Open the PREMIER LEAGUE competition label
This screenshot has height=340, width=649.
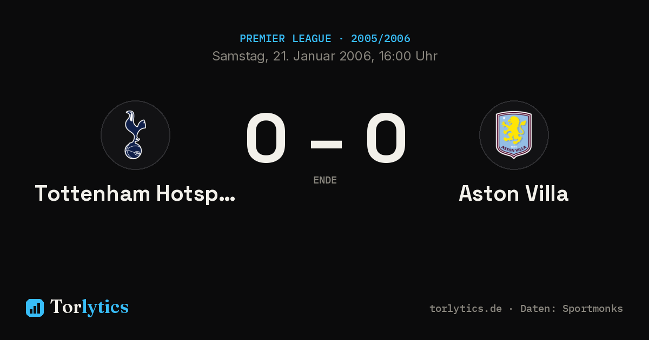click(286, 39)
